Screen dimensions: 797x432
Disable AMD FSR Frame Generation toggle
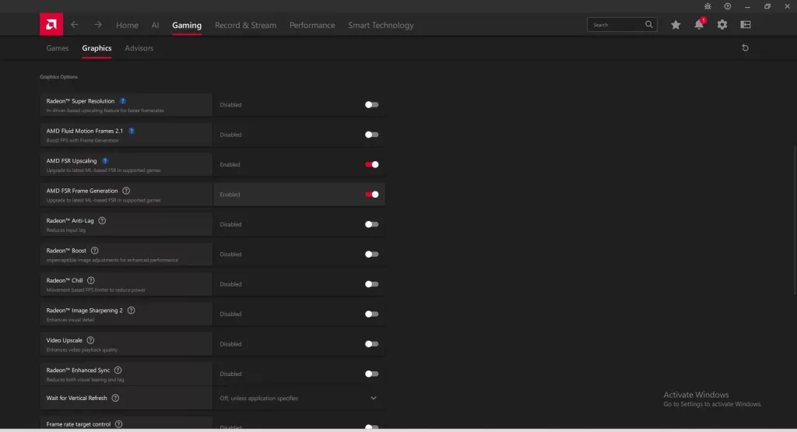point(371,194)
